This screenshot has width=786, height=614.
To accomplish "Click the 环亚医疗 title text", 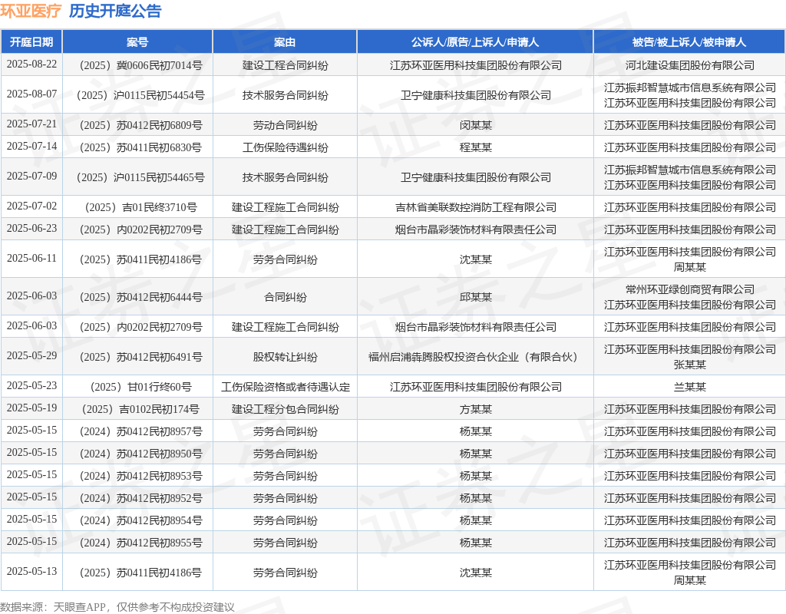I will pyautogui.click(x=31, y=11).
